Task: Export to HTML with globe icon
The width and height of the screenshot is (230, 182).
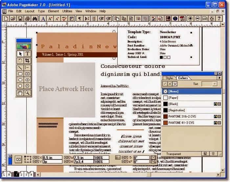Action: click(175, 19)
